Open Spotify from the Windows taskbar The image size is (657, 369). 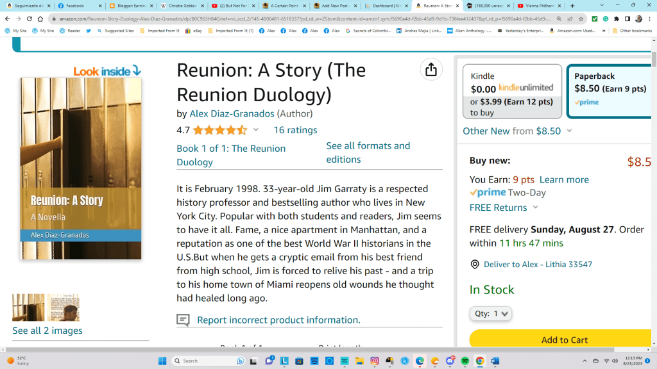pyautogui.click(x=465, y=361)
